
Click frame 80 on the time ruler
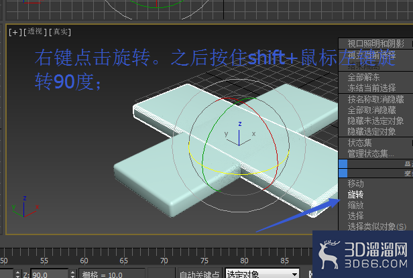pos(244,261)
